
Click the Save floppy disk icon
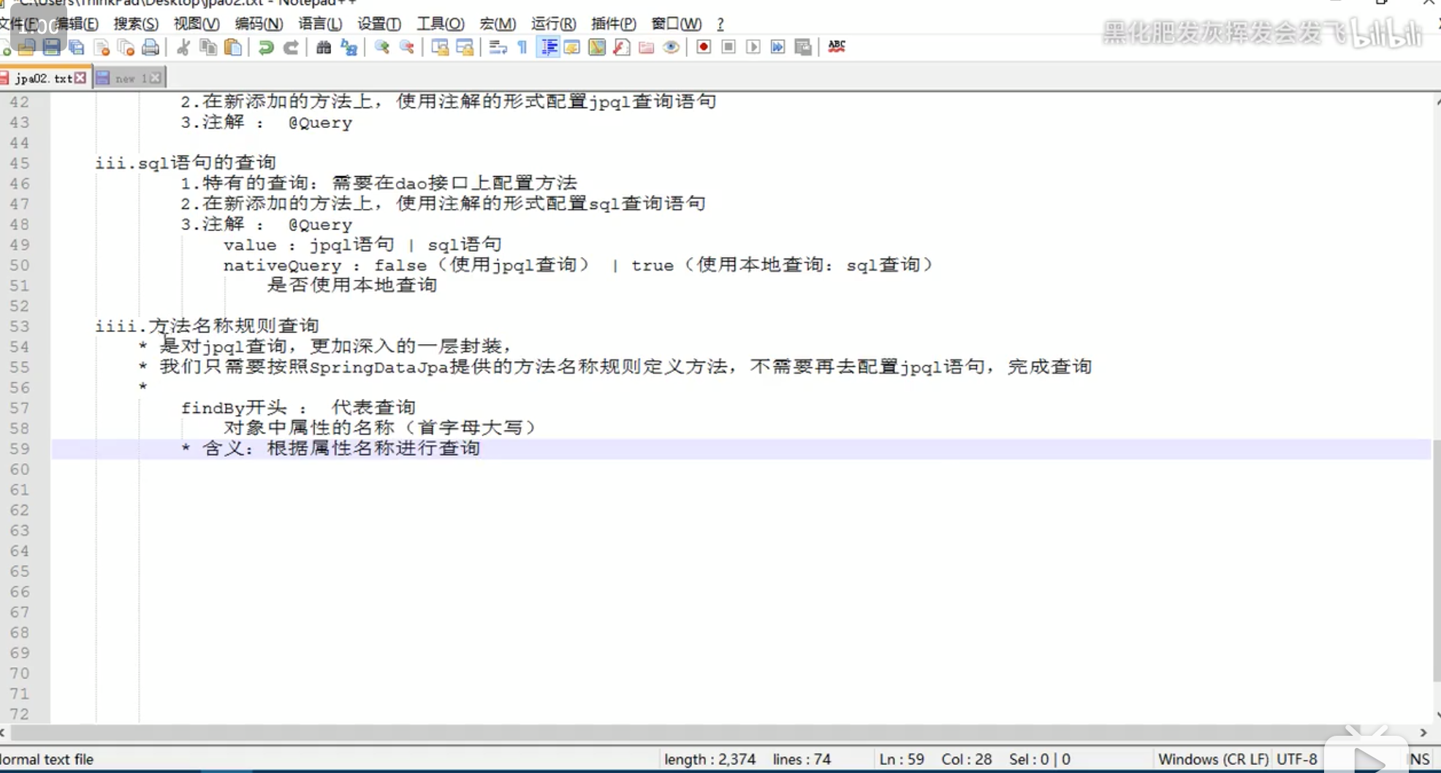click(x=51, y=47)
